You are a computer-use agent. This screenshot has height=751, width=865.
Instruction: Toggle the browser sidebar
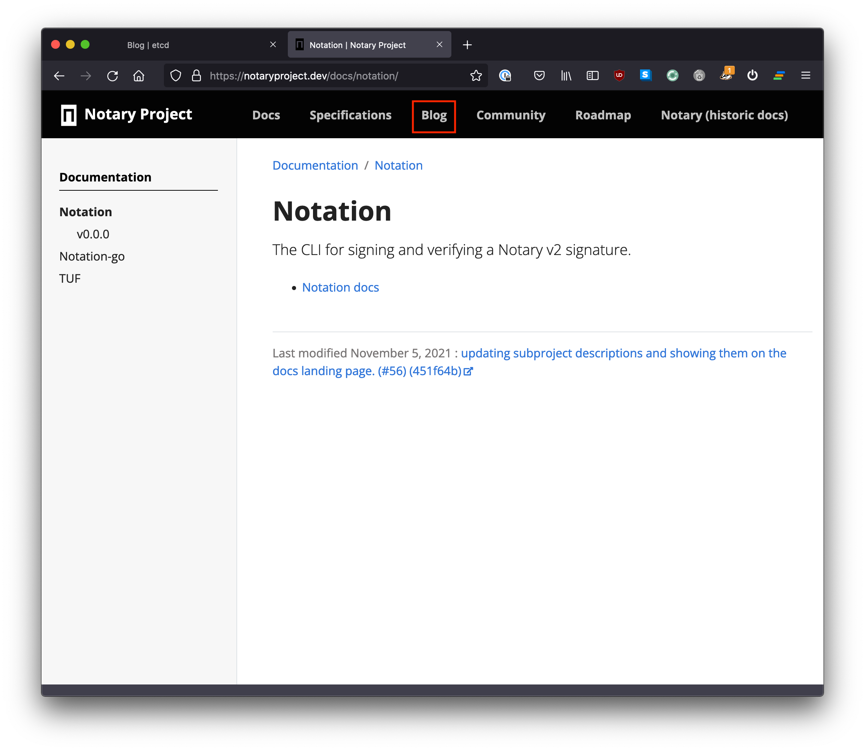tap(592, 76)
